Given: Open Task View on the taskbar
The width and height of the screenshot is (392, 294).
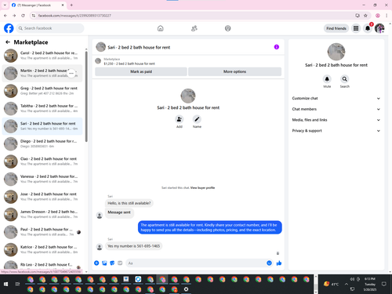Looking at the screenshot, I should coord(17,284).
